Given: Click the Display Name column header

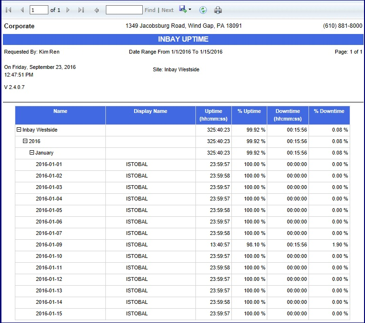Looking at the screenshot, I should [150, 111].
